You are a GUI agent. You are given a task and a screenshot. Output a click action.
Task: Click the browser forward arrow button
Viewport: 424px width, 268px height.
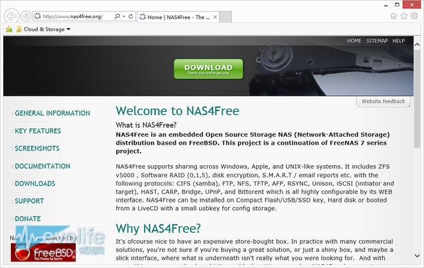26,16
